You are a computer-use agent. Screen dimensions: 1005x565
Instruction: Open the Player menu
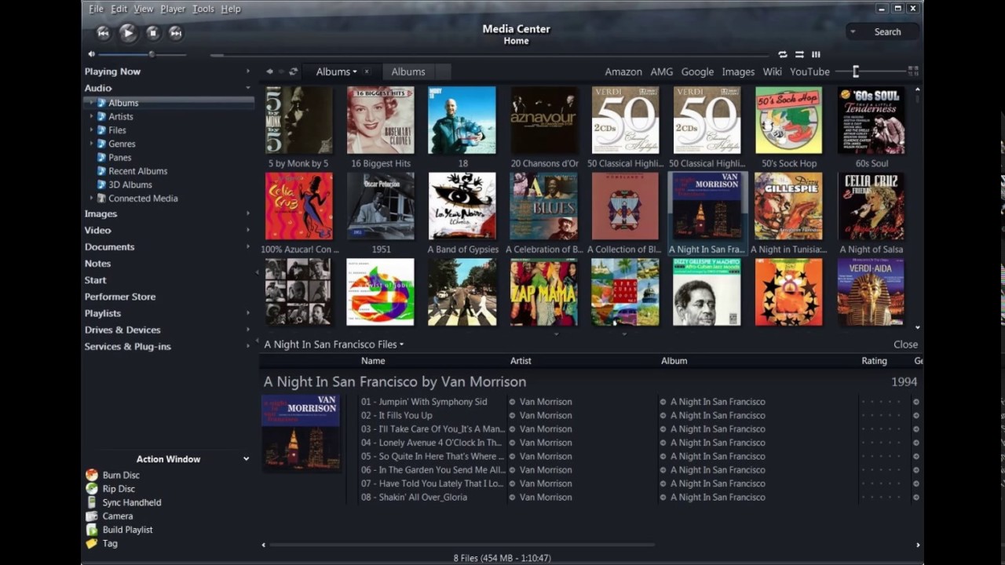click(x=173, y=9)
